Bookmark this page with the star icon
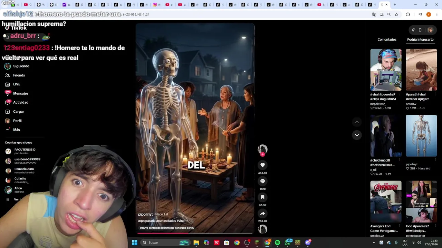442x248 pixels. pyautogui.click(x=396, y=14)
